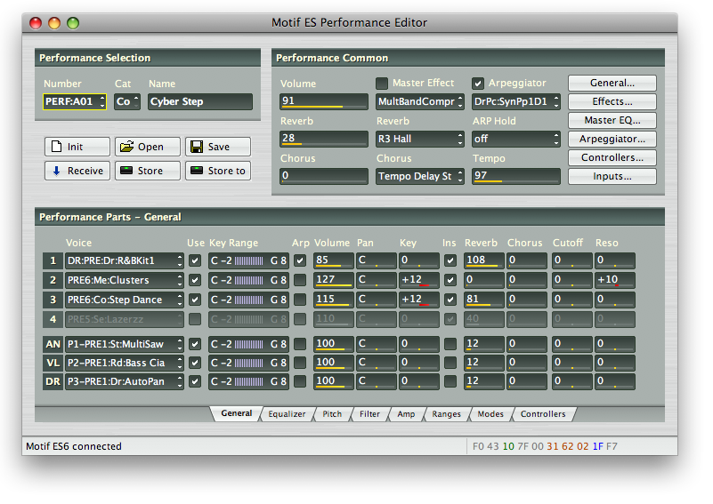Open the Master EQ... settings

point(612,120)
